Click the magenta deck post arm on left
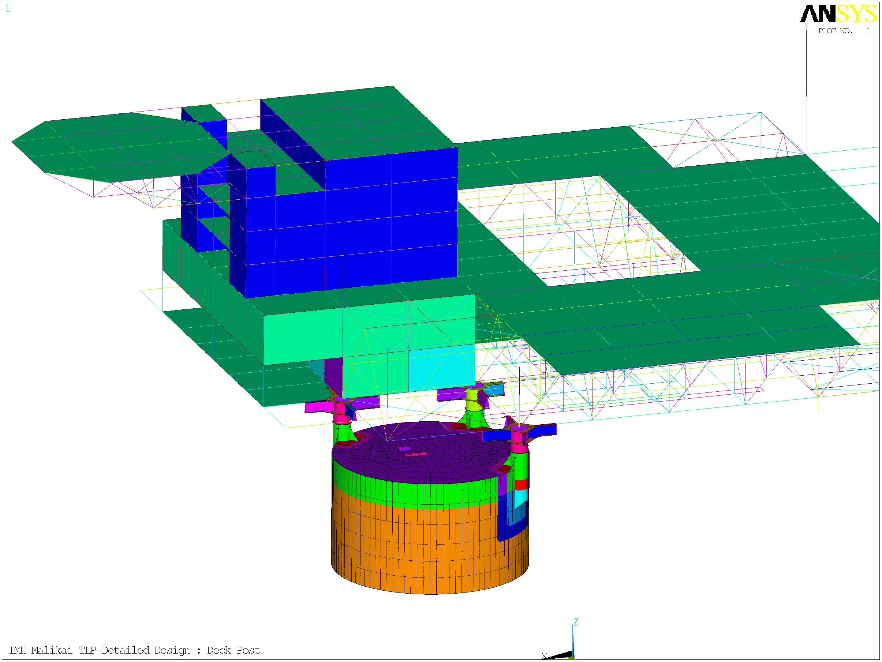Viewport: 882px width, 662px height. click(319, 408)
